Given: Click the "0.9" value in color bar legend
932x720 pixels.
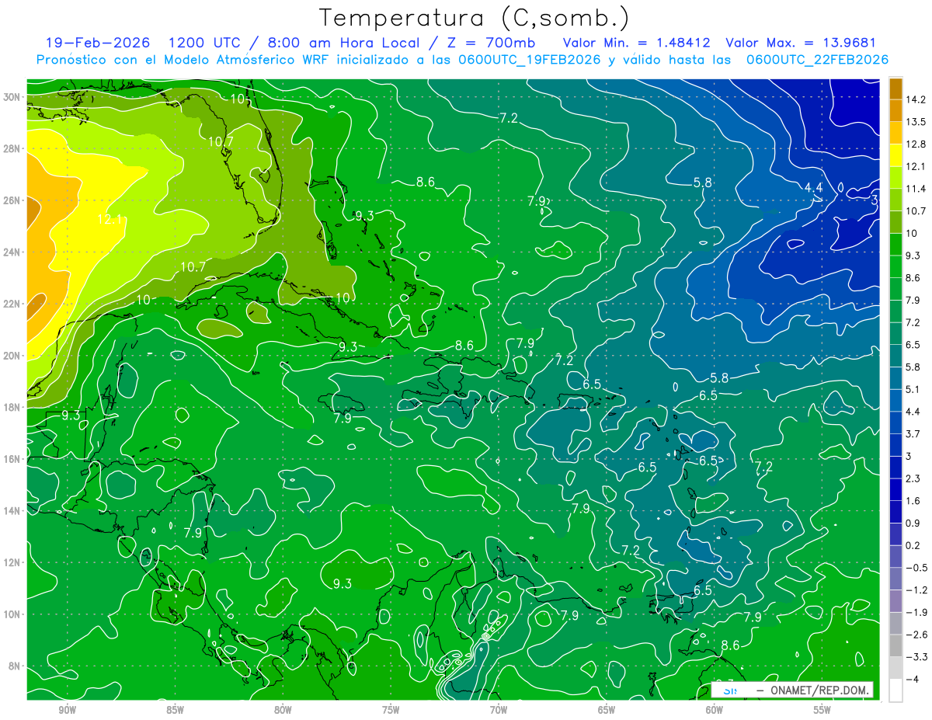Looking at the screenshot, I should tap(913, 523).
